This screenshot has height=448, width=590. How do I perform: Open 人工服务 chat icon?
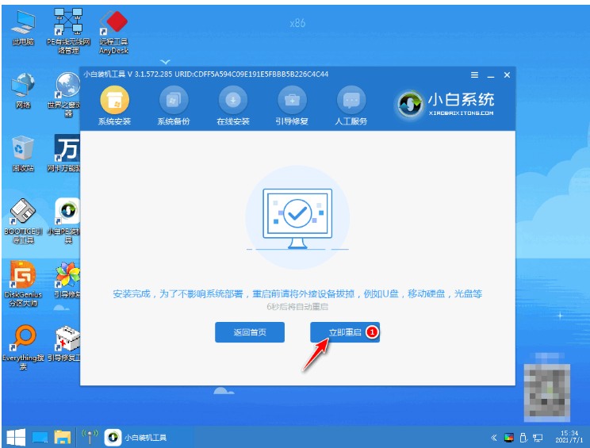click(351, 100)
